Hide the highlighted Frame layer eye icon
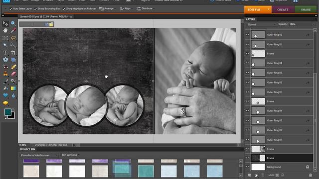The height and width of the screenshot is (179, 319). (247, 158)
